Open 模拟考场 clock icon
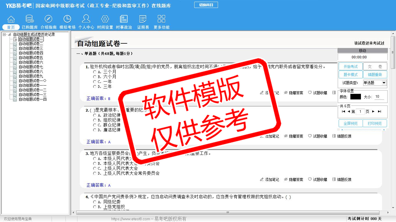This screenshot has height=222, width=396. point(67,19)
